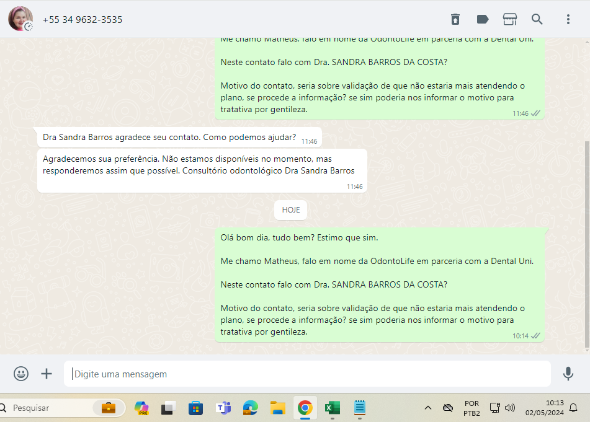Click the Pesquisar taskbar search box
This screenshot has width=590, height=422.
point(62,408)
